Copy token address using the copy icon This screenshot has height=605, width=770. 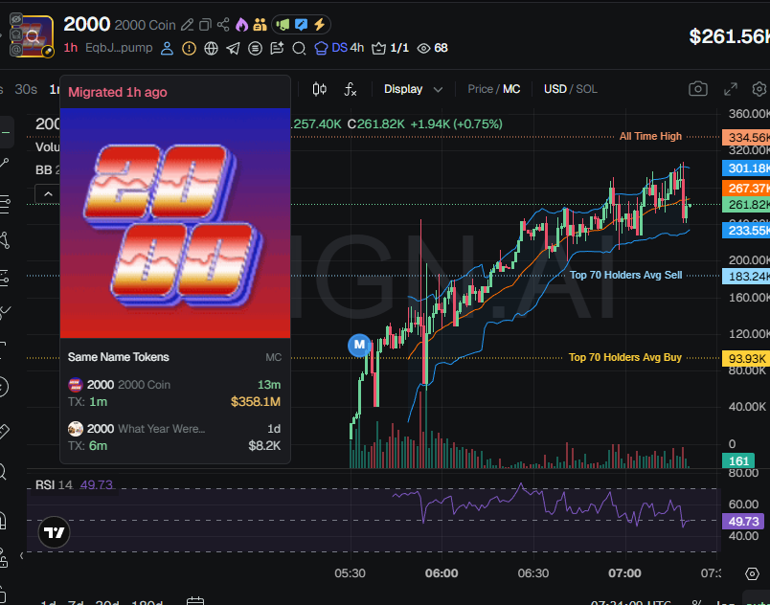click(205, 25)
